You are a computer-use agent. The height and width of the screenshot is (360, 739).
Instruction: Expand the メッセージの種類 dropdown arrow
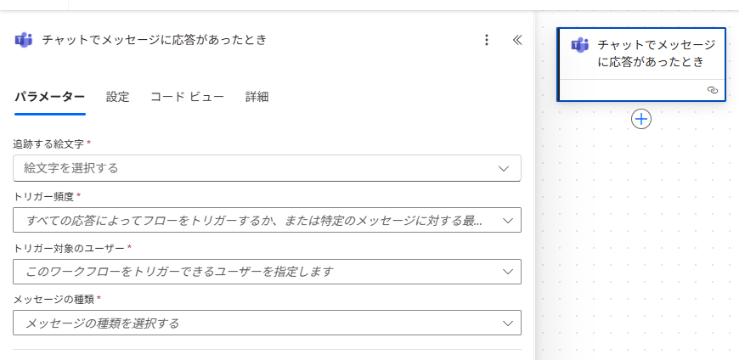507,323
